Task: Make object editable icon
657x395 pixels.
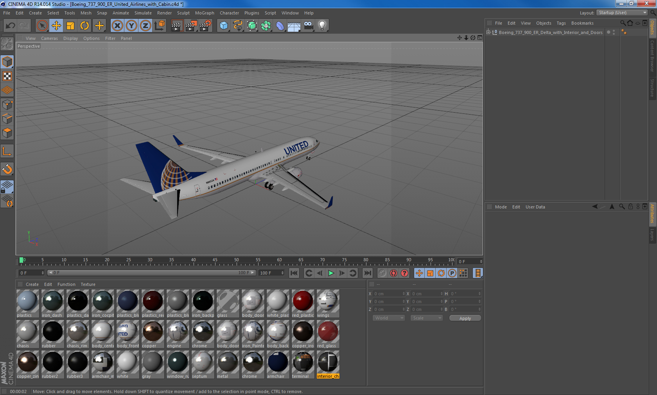Action: [x=7, y=44]
